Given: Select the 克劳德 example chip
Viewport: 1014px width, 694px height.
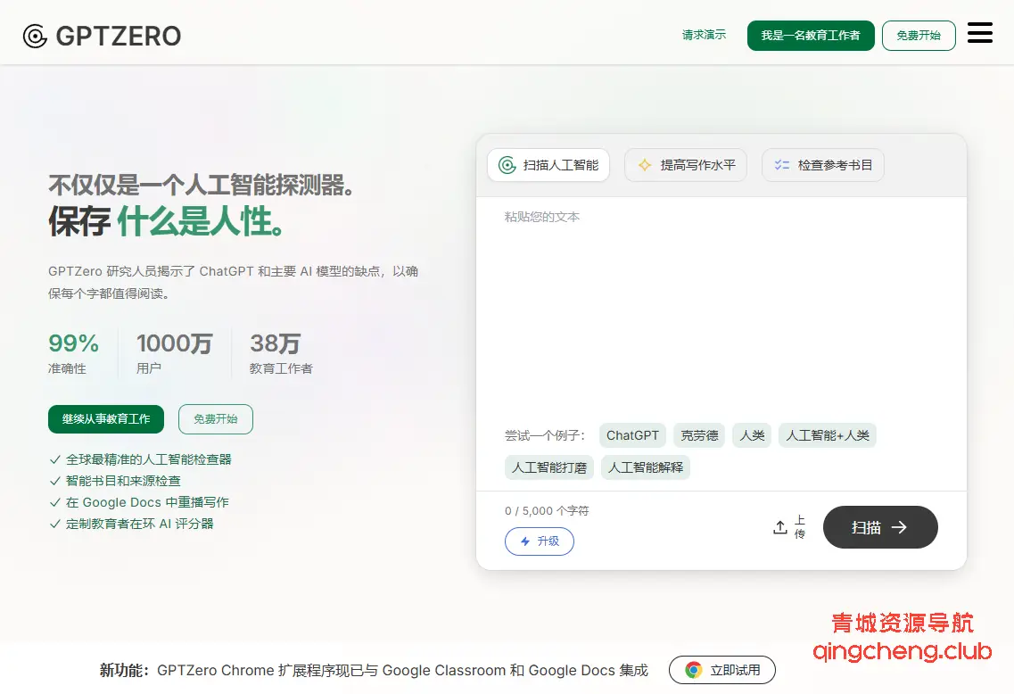Looking at the screenshot, I should coord(698,435).
